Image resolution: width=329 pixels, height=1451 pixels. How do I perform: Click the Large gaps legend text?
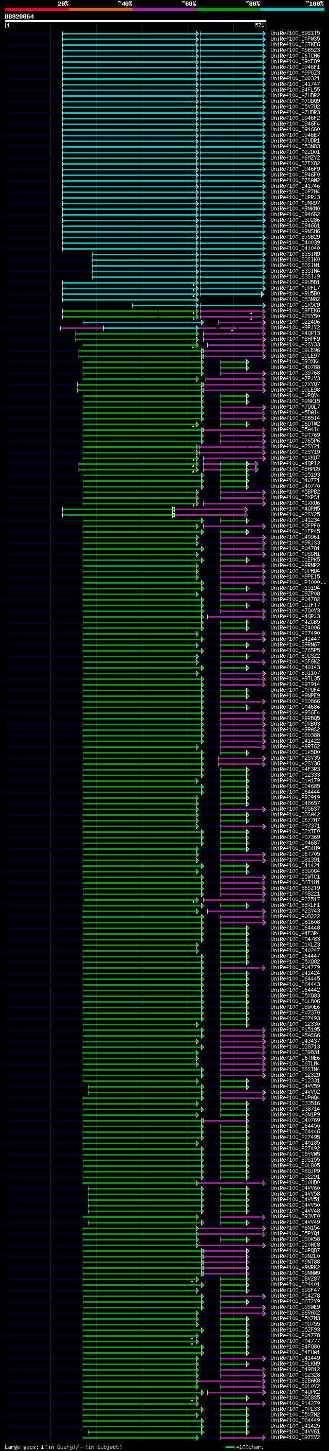tap(63, 1446)
